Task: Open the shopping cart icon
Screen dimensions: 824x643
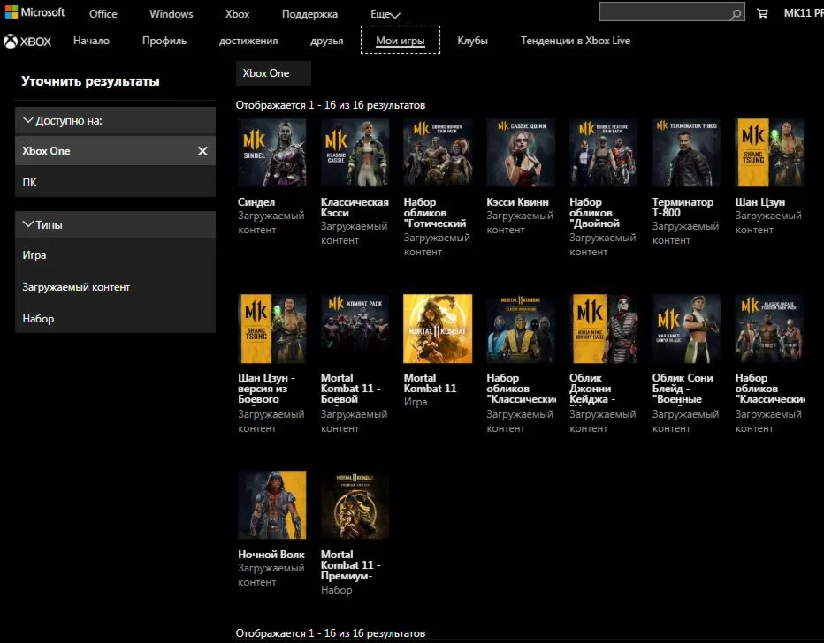Action: click(762, 13)
